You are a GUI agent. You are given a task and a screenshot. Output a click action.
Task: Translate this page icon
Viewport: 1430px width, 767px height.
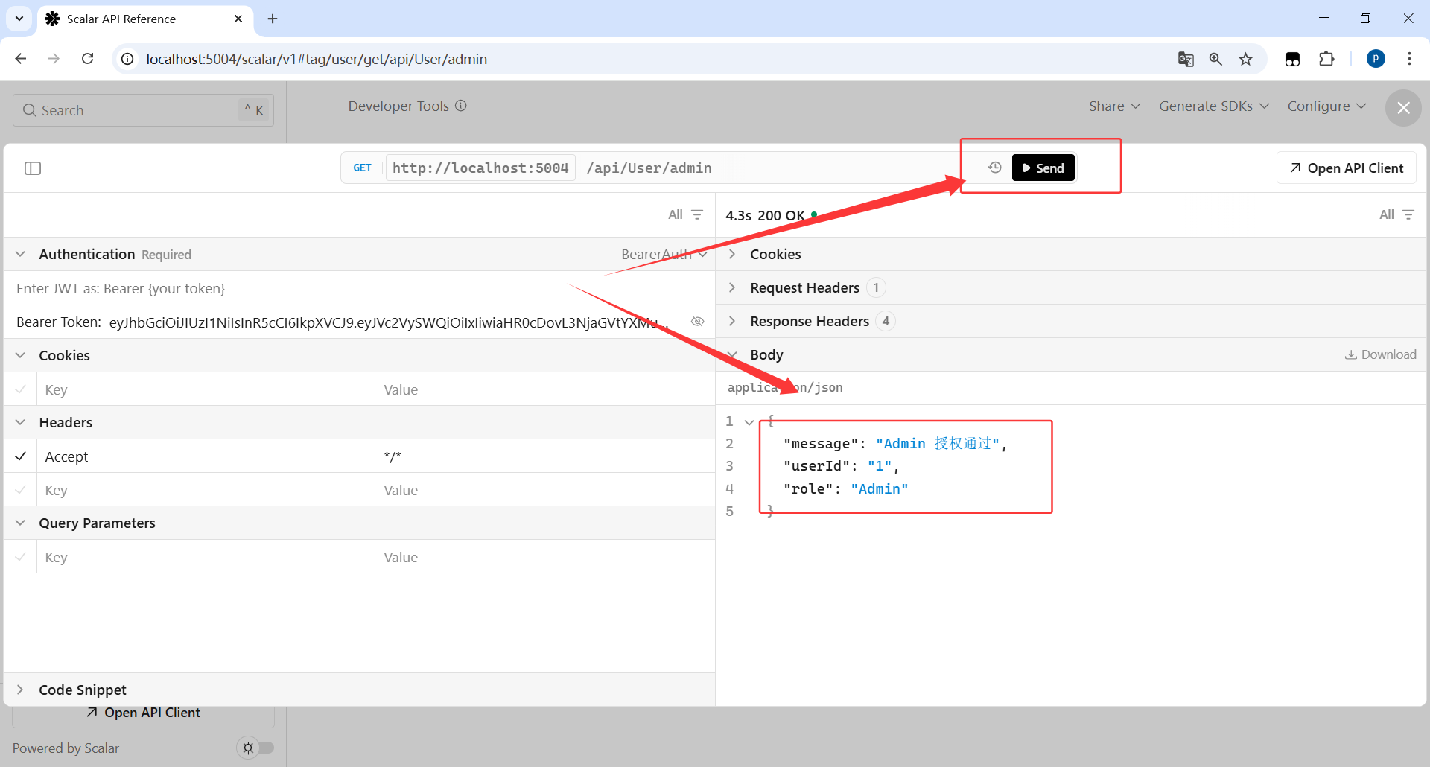coord(1186,59)
